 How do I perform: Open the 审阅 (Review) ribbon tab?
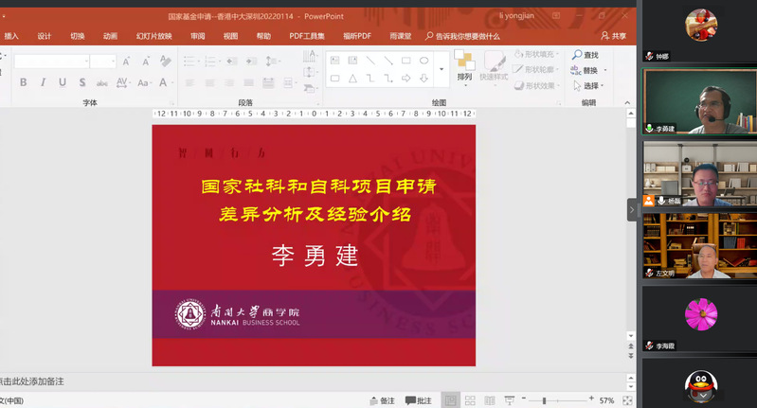click(197, 36)
